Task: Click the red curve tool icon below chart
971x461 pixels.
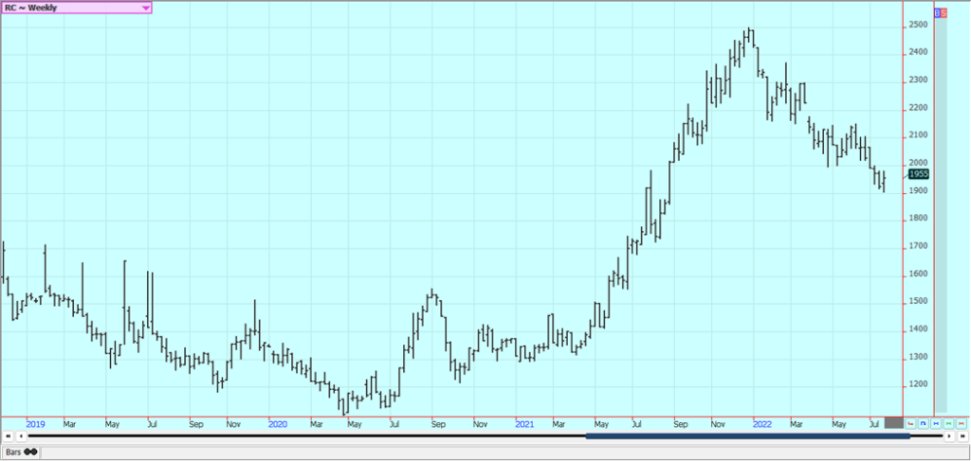Action: 910,423
